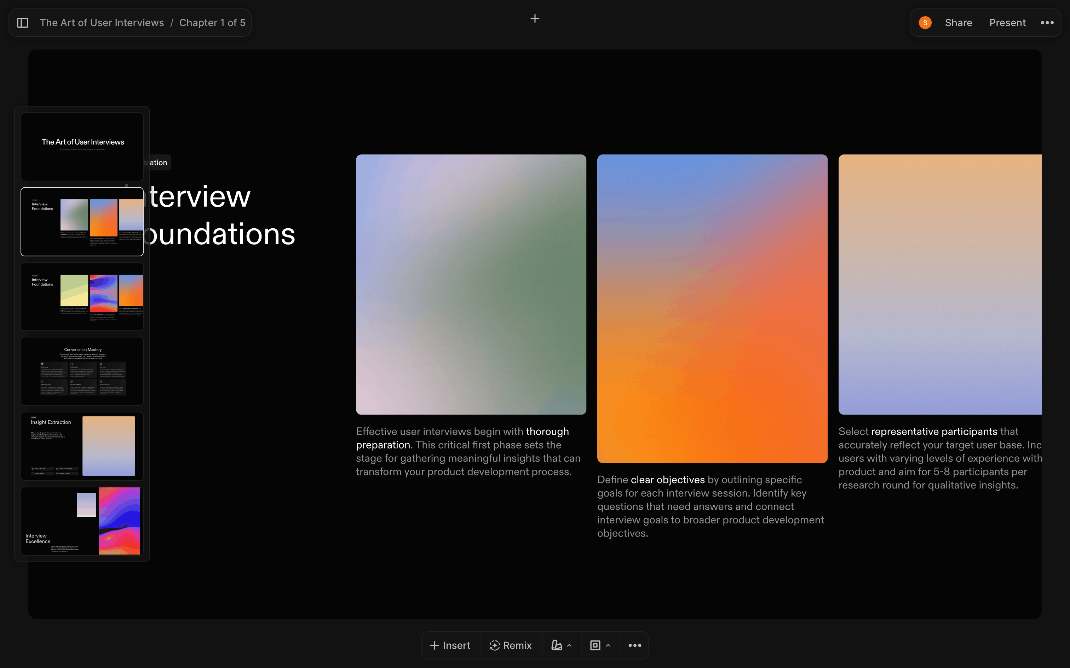The image size is (1070, 668).
Task: Open the theme style icon
Action: (x=557, y=645)
